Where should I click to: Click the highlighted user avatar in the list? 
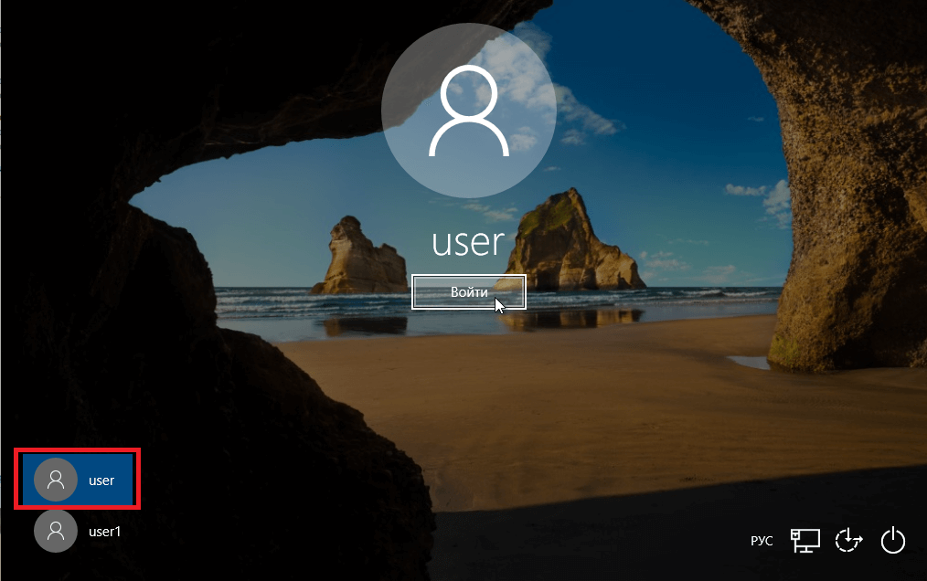click(56, 479)
